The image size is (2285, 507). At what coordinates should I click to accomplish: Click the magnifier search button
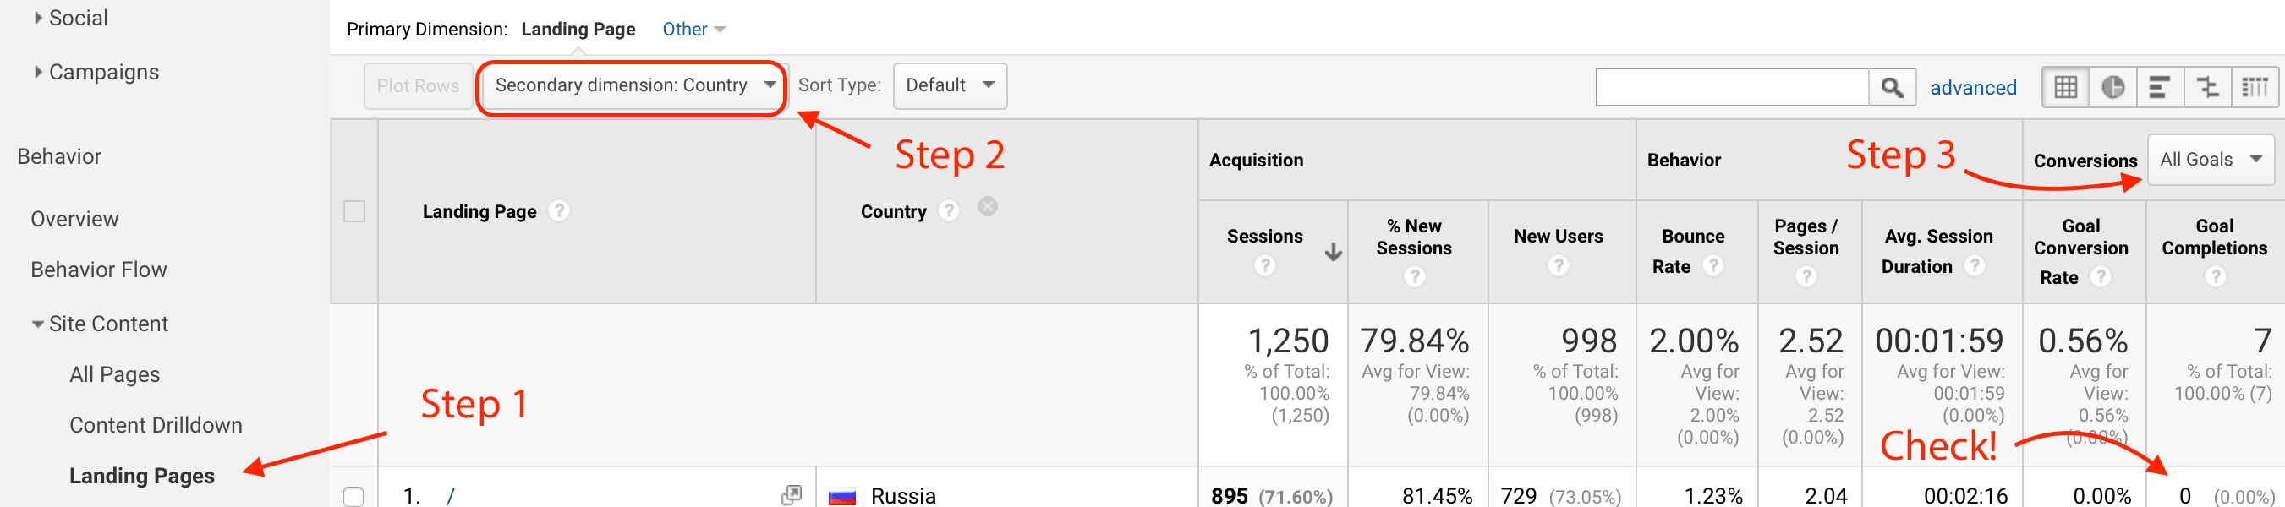(1891, 87)
